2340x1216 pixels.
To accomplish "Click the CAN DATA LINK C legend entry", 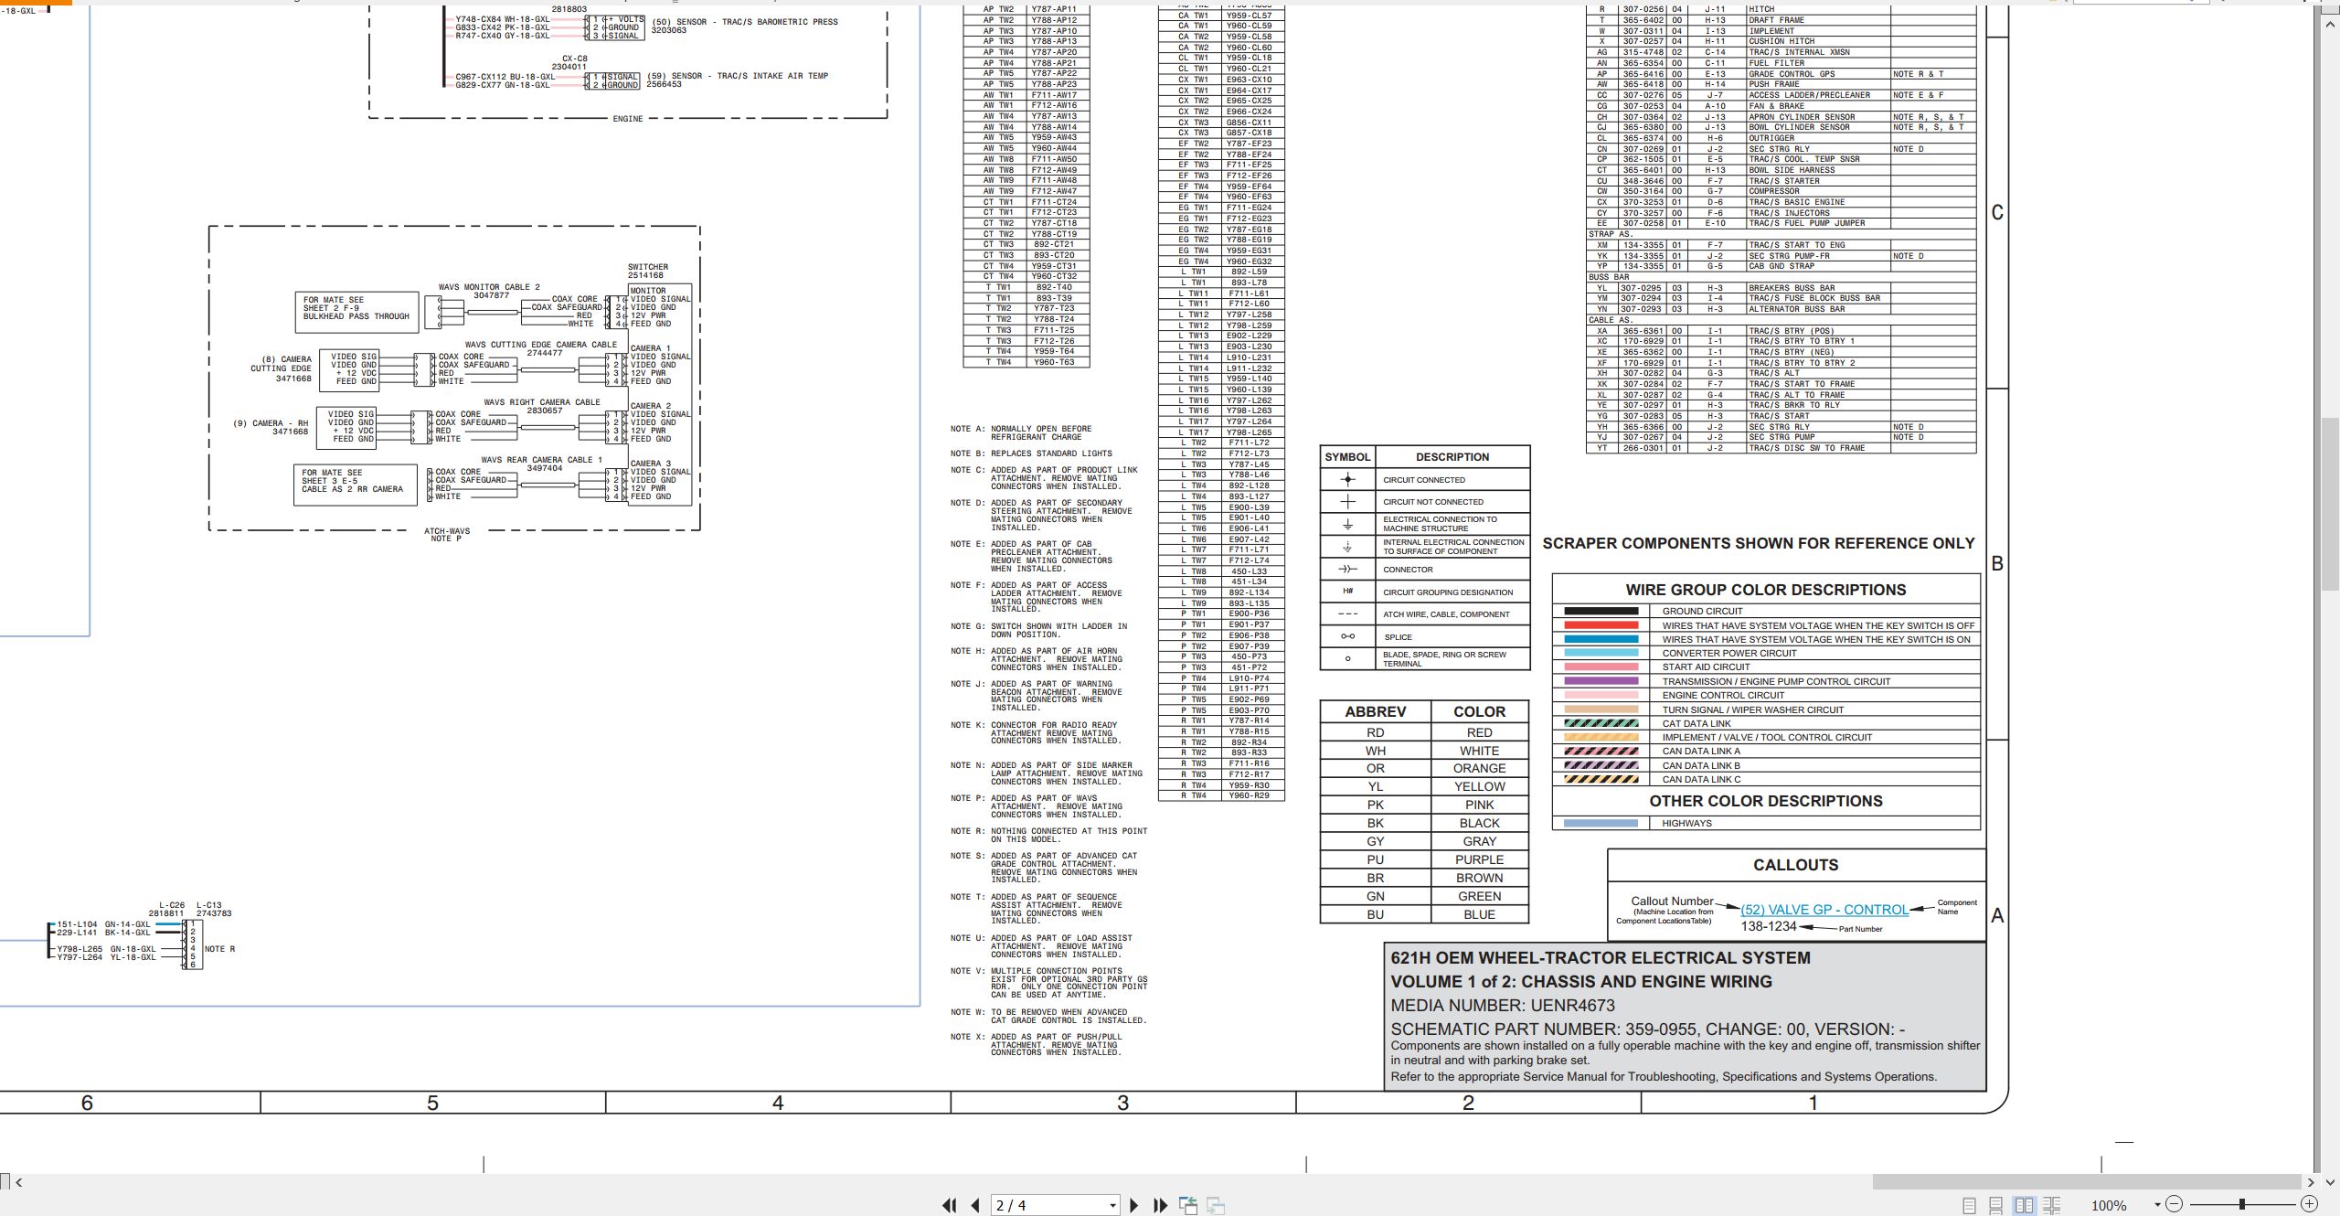I will (x=1701, y=779).
